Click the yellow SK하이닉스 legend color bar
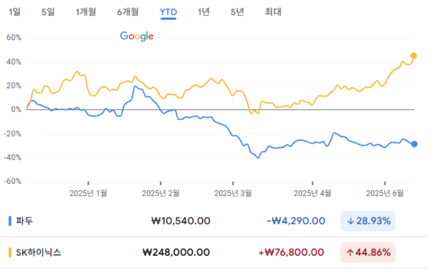Screen dimensions: 432x273 point(10,253)
